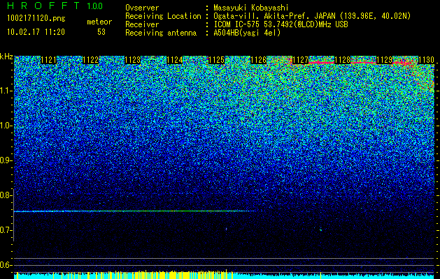Click the HROFFT title text
This screenshot has height=279, width=440.
tap(43, 6)
